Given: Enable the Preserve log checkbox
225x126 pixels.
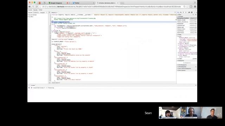Looking at the screenshot, I should (47, 88).
